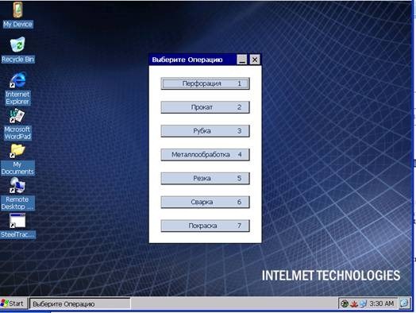Click the 3:30 AM system clock
416x313 pixels.
pyautogui.click(x=382, y=303)
